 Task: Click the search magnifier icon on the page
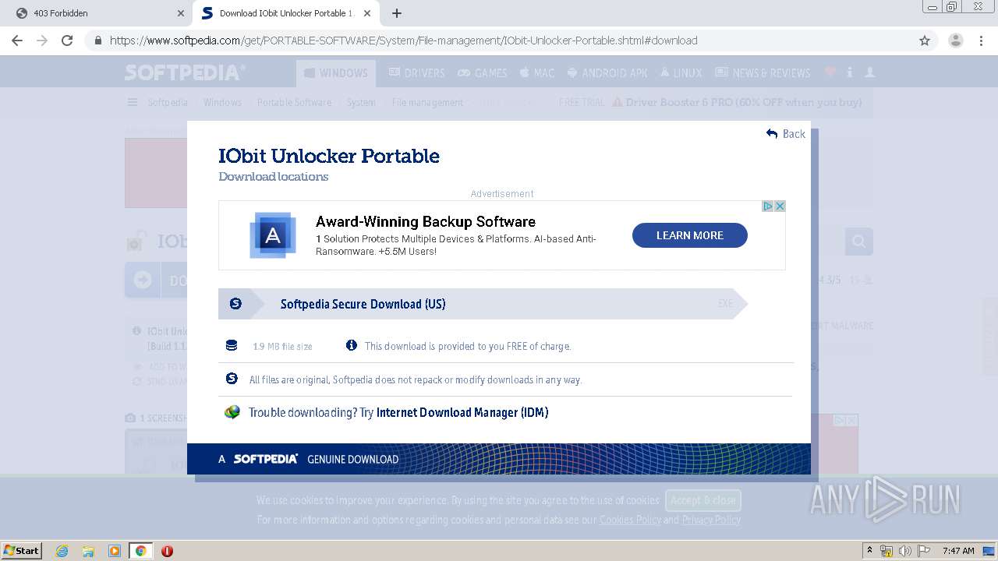(x=859, y=242)
